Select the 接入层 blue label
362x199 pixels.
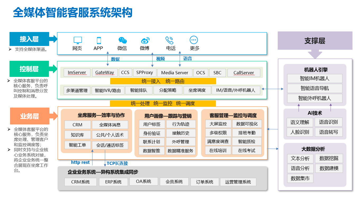(x=29, y=39)
